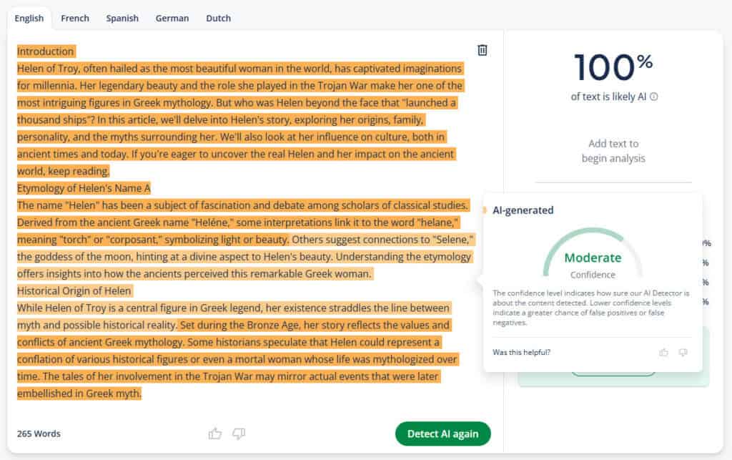
Task: Click the 265 Words counter
Action: click(x=39, y=434)
